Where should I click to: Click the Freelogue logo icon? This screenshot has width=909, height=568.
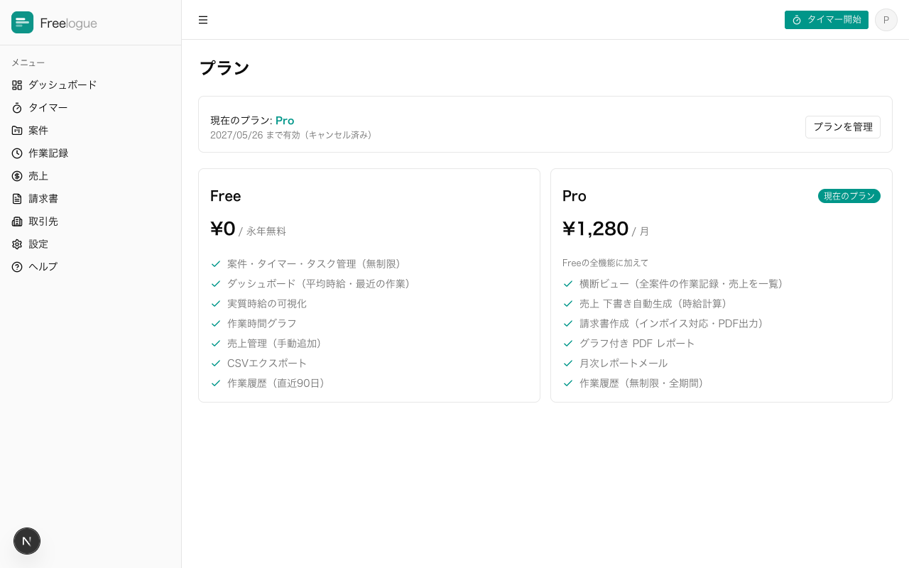22,23
